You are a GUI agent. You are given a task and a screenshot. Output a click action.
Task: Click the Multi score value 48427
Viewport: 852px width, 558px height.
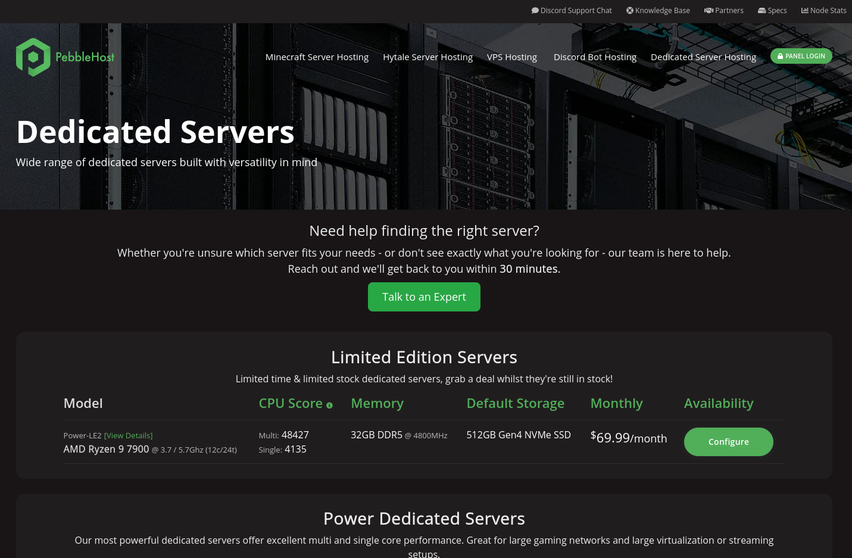click(295, 435)
